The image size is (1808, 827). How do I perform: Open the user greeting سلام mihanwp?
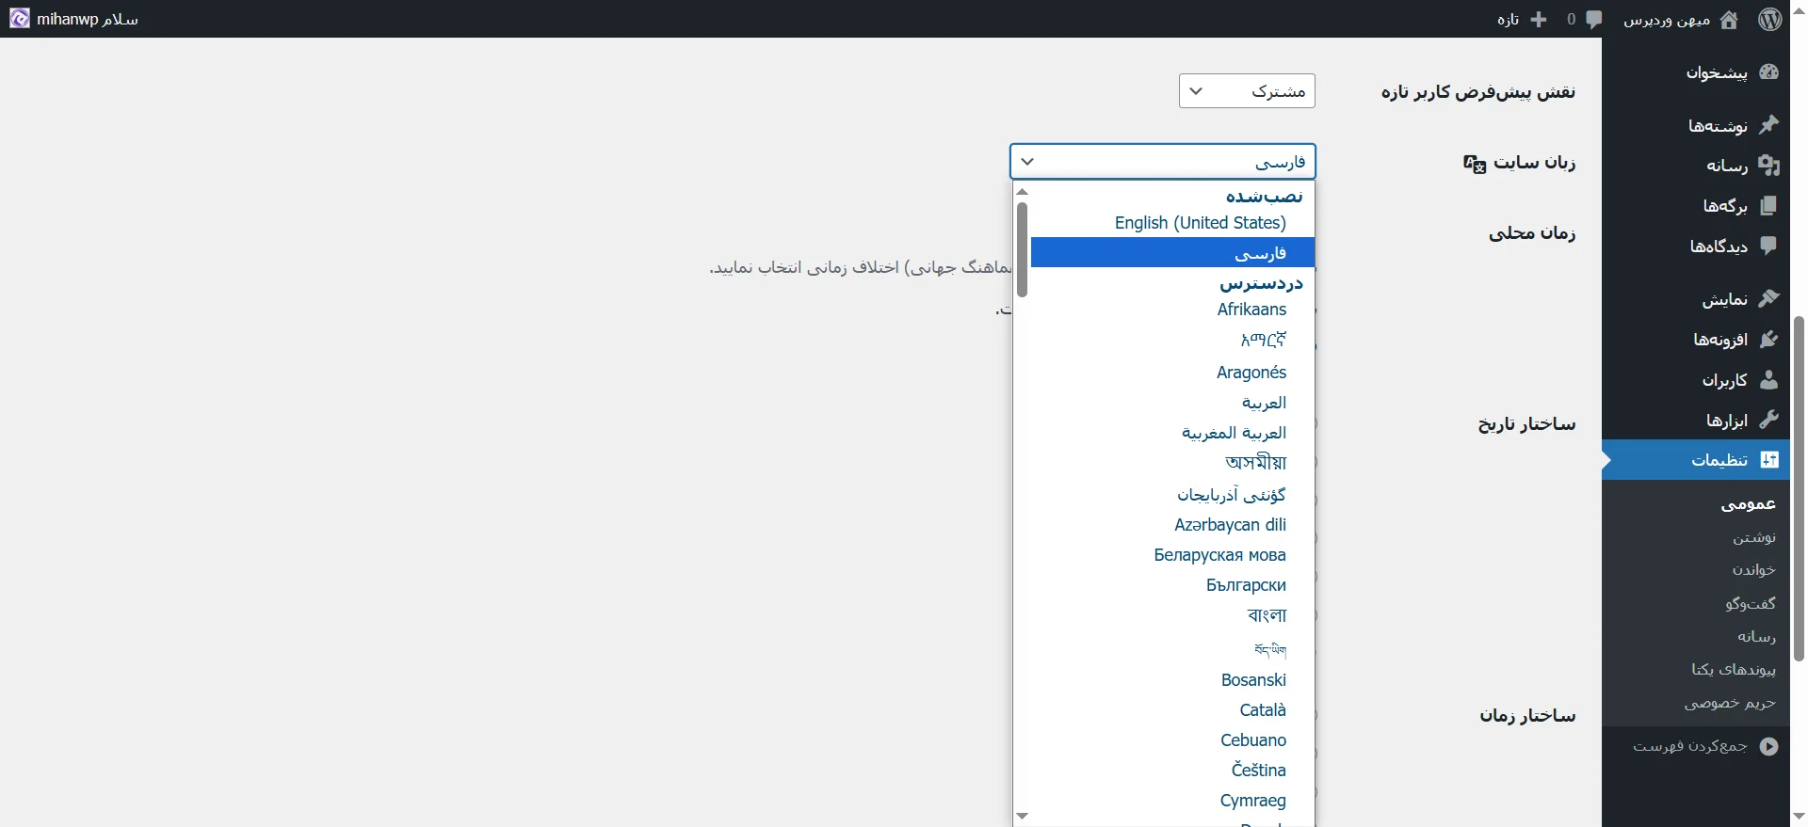(88, 20)
